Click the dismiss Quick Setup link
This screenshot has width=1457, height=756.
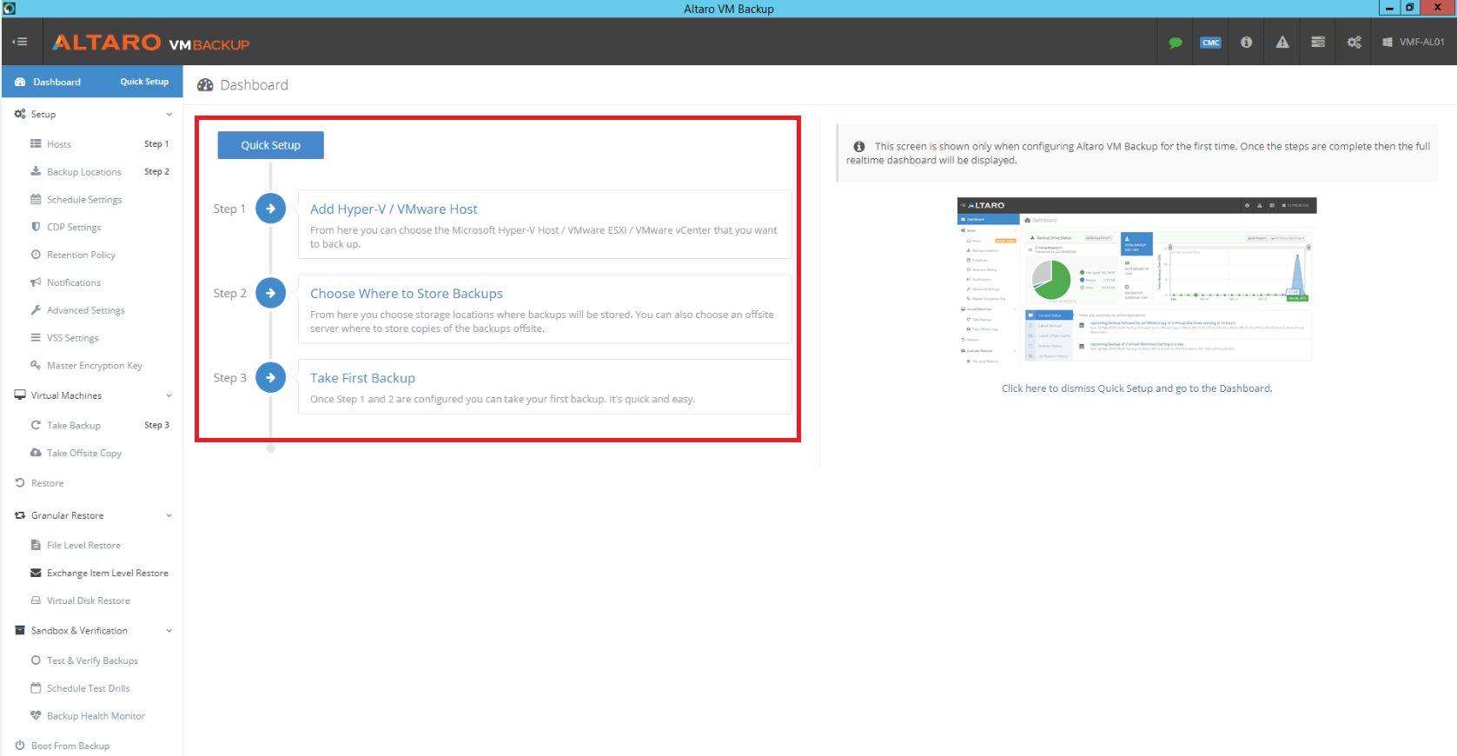click(1136, 388)
